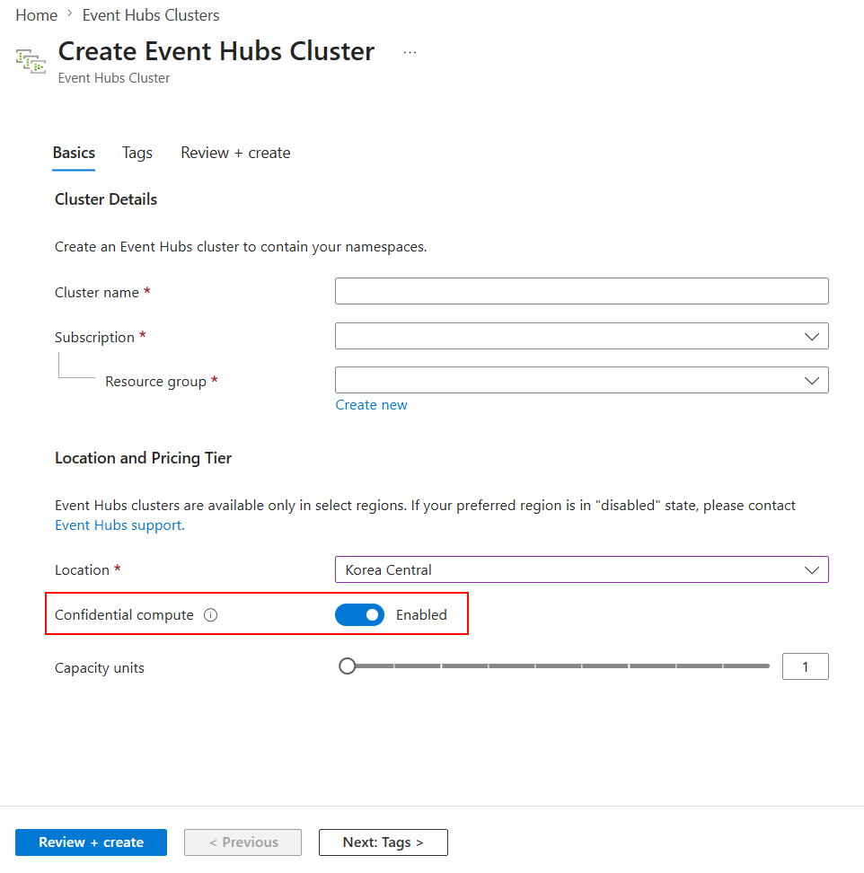Focus the Cluster name input field
The image size is (864, 873).
click(x=582, y=291)
